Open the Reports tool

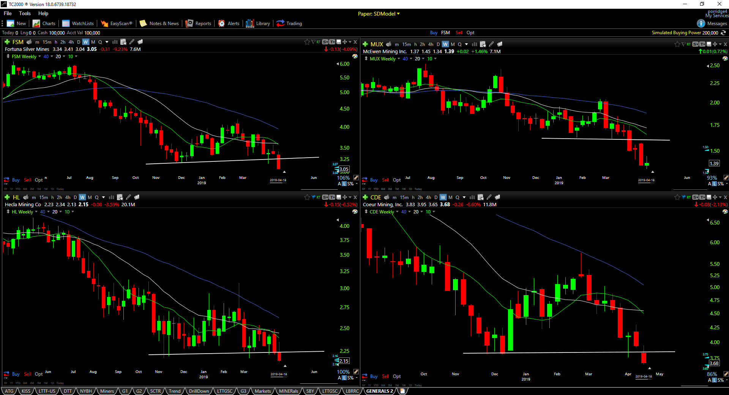point(198,24)
